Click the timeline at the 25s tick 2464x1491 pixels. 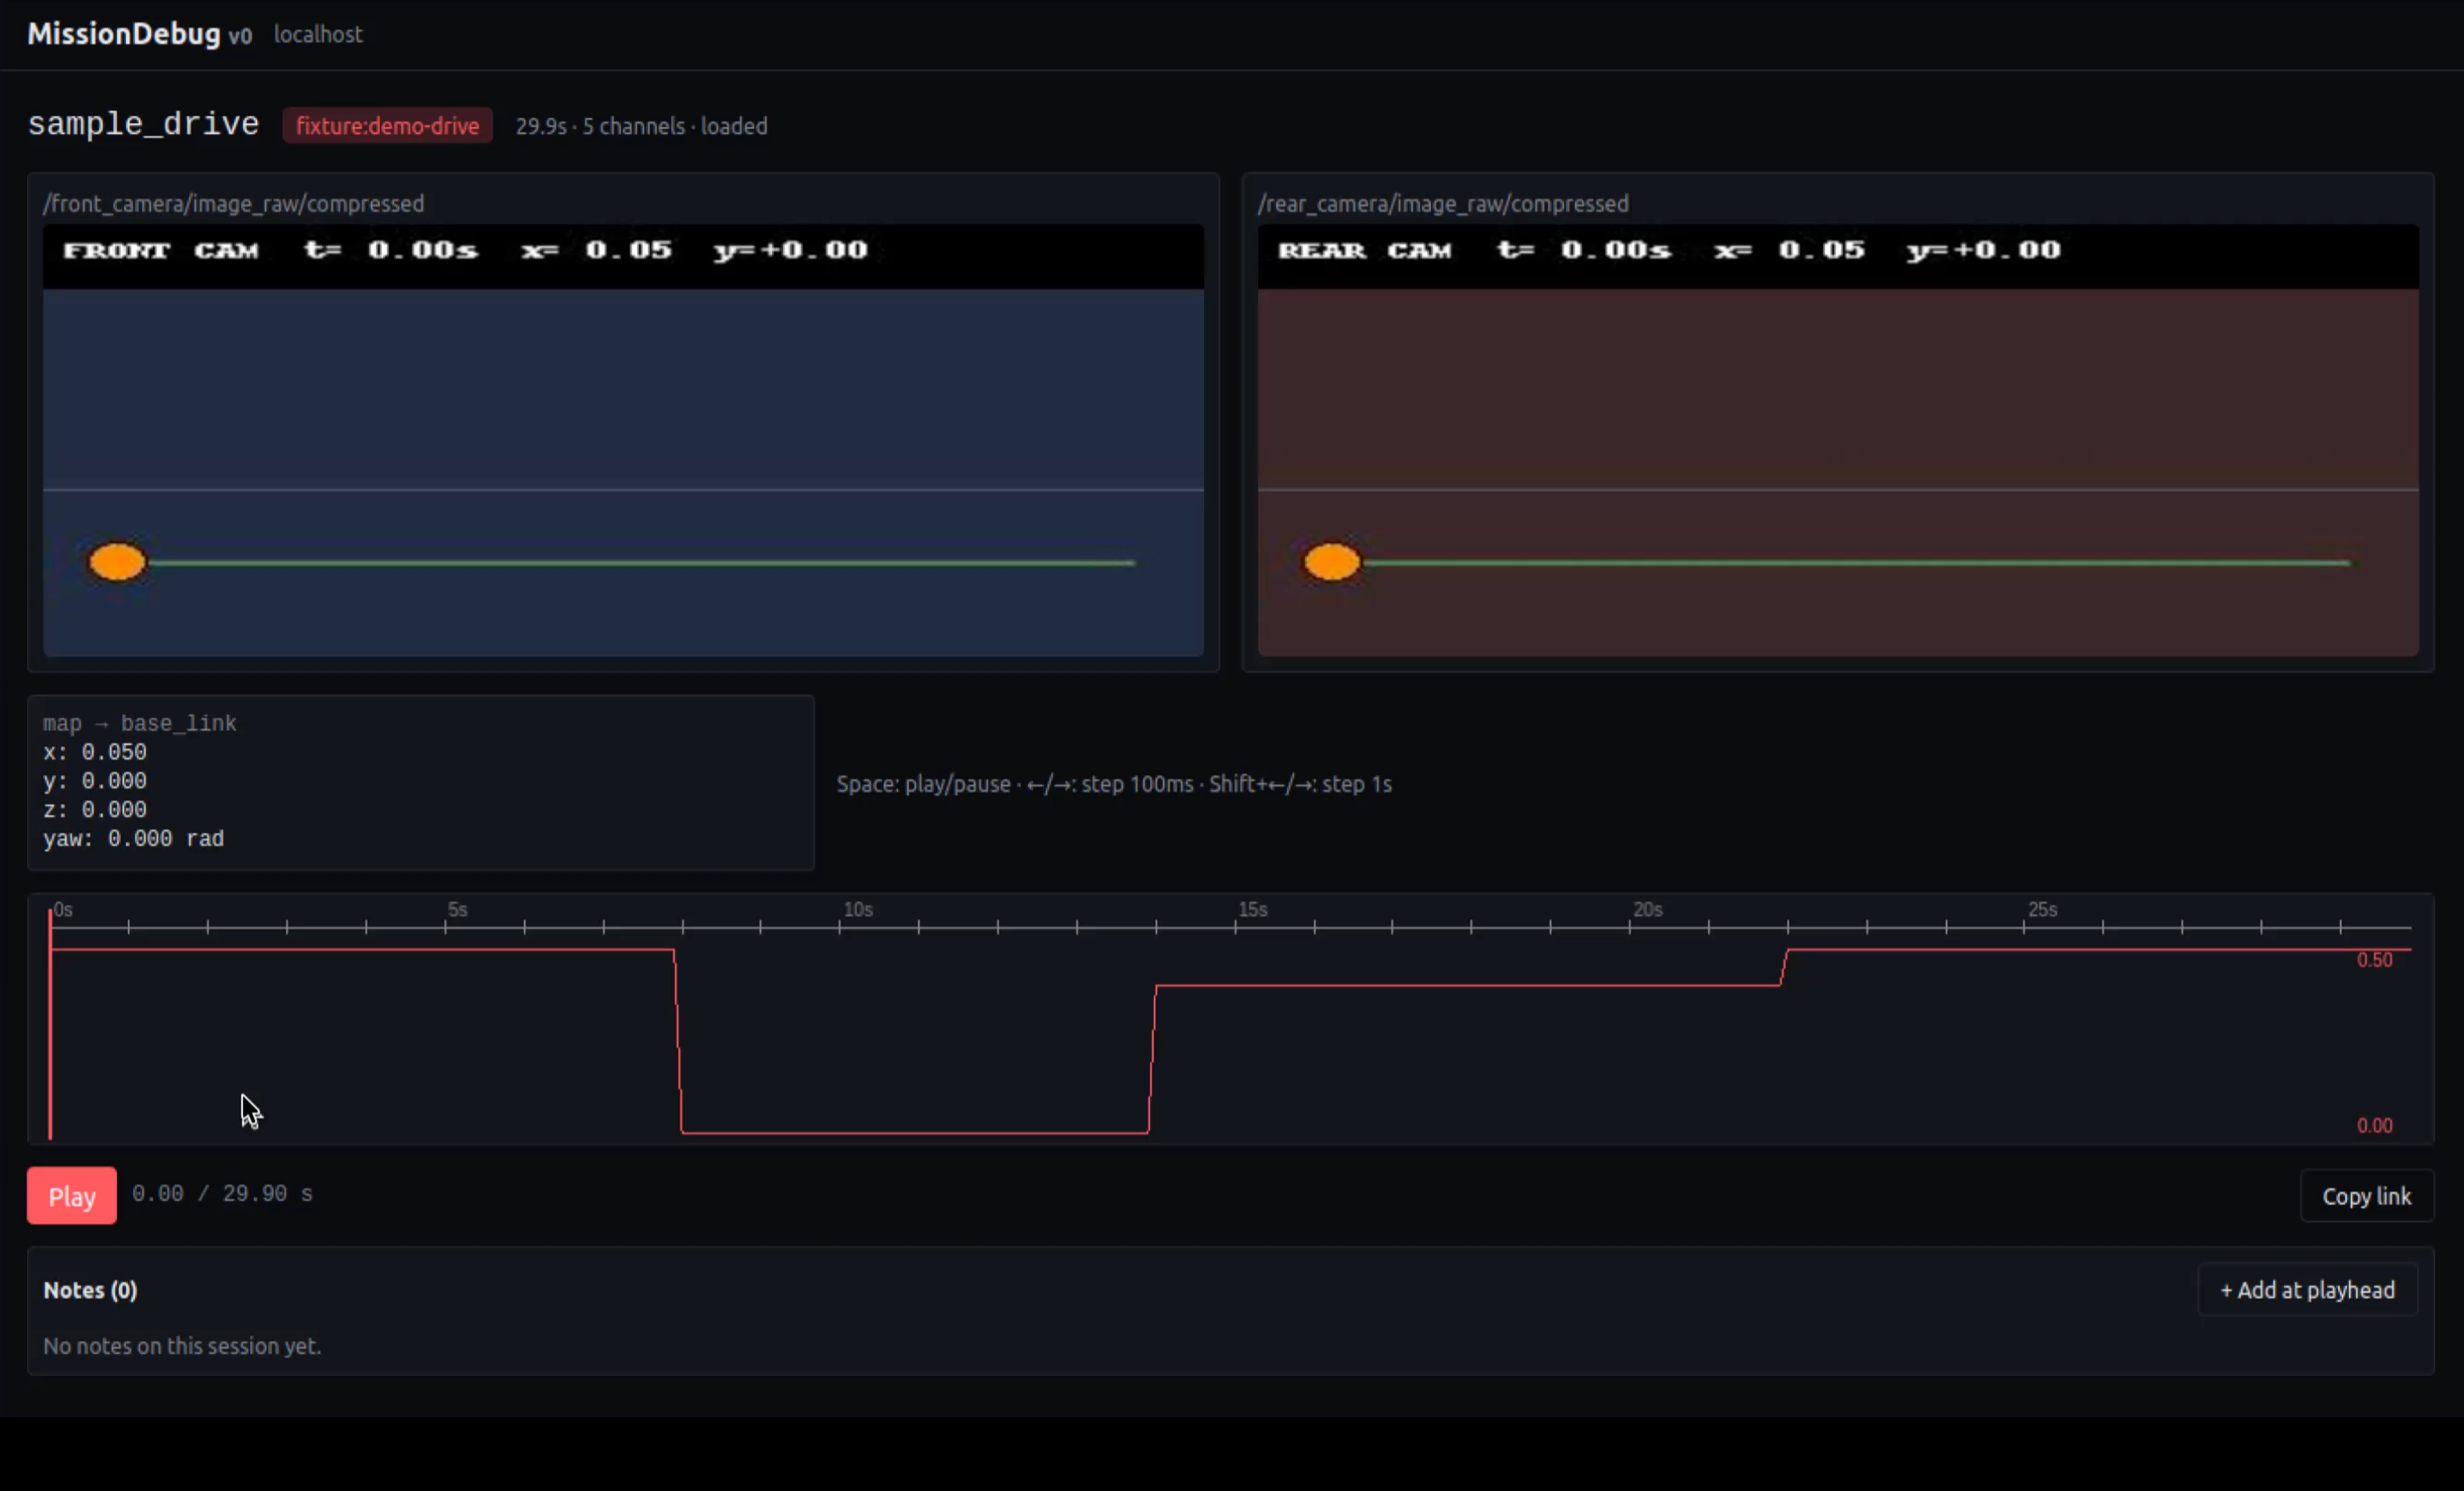coord(2025,926)
